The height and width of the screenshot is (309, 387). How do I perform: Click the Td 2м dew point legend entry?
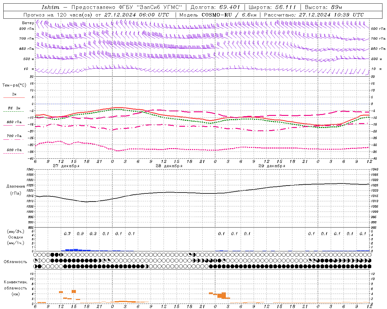click(x=14, y=108)
